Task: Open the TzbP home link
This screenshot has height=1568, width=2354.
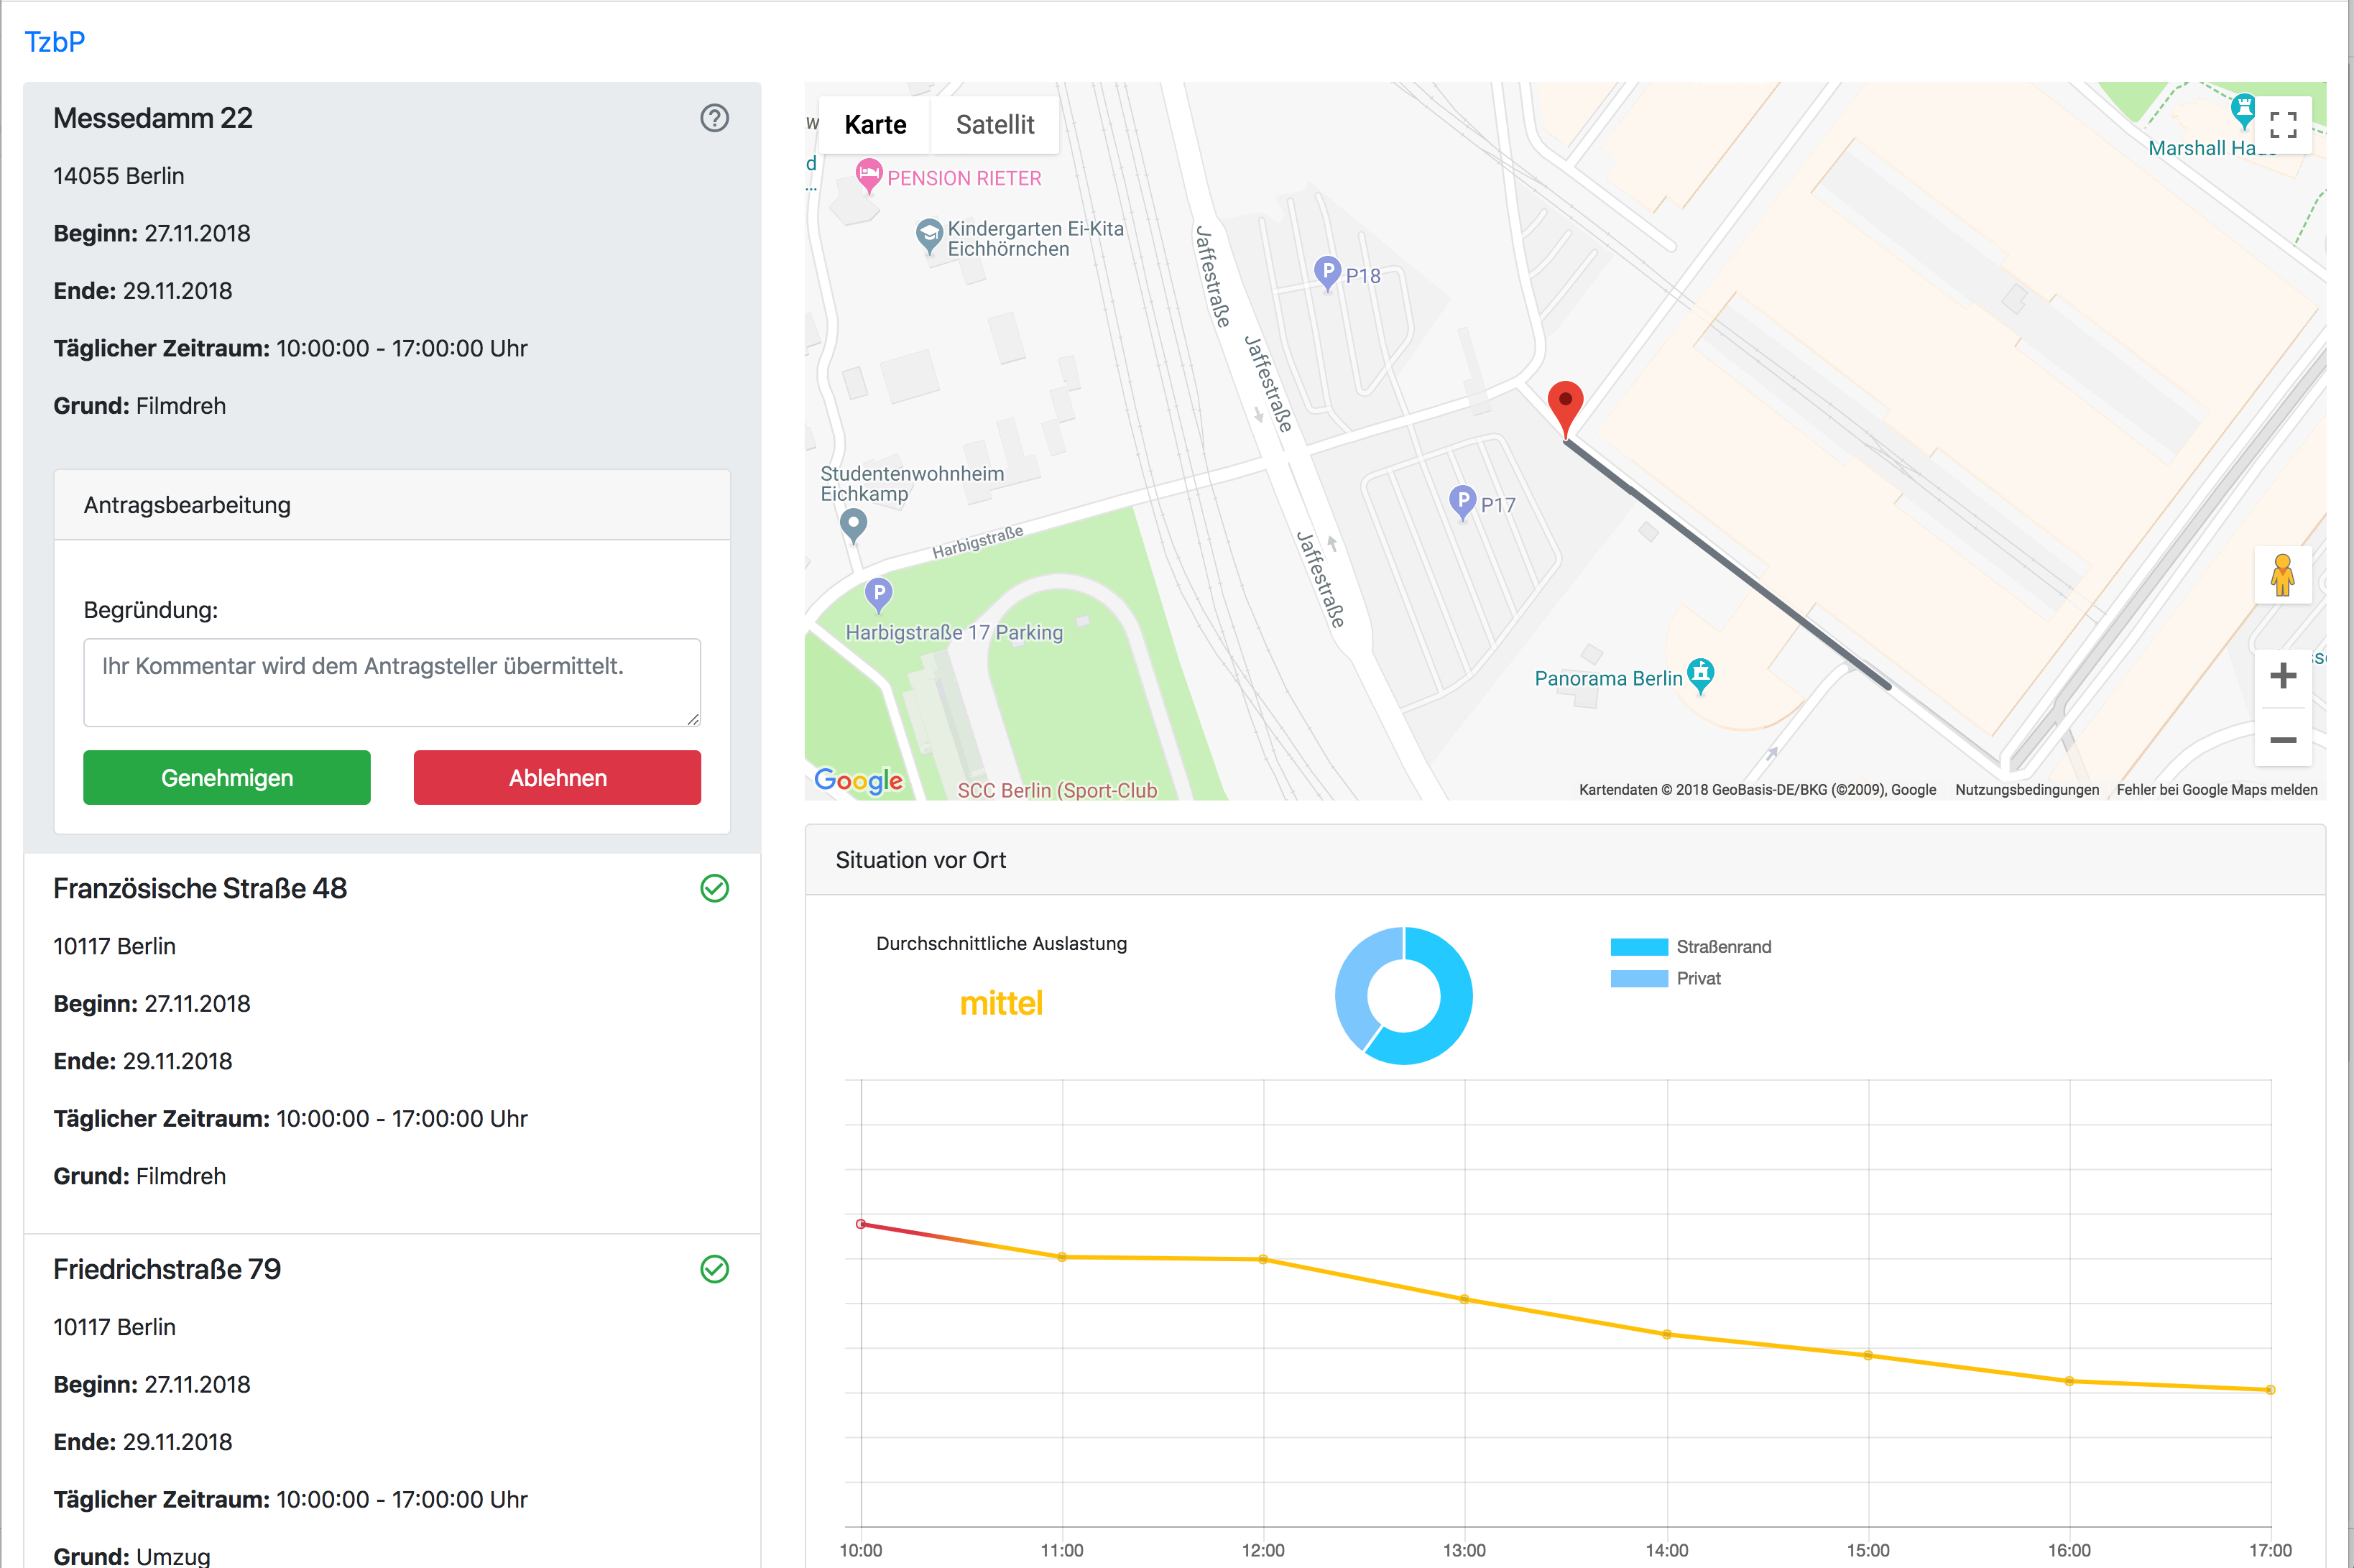Action: pyautogui.click(x=55, y=42)
